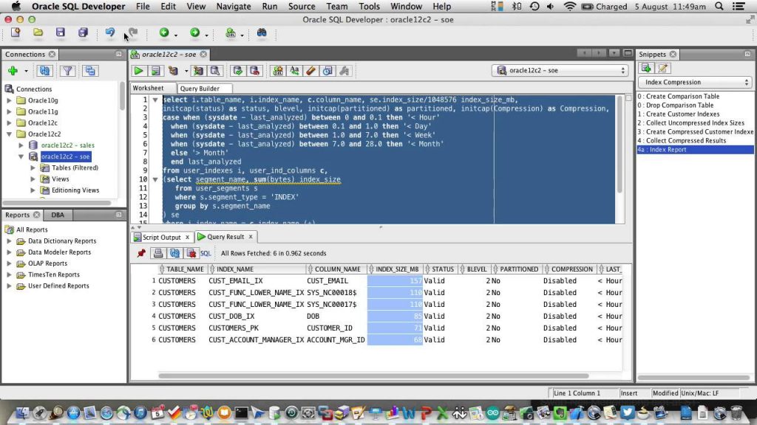Toggle Bluetooth from the menu bar icon
Viewport: 757px width, 425px height.
(517, 6)
